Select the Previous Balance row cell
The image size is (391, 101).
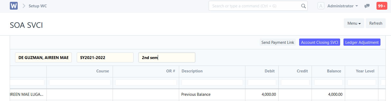pos(212,94)
